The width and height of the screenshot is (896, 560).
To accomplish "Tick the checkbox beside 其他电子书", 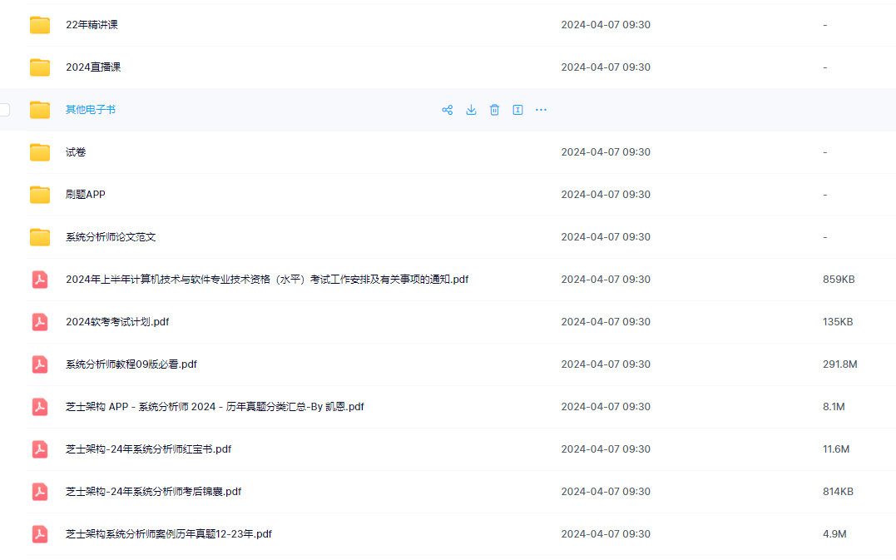I will coord(4,110).
